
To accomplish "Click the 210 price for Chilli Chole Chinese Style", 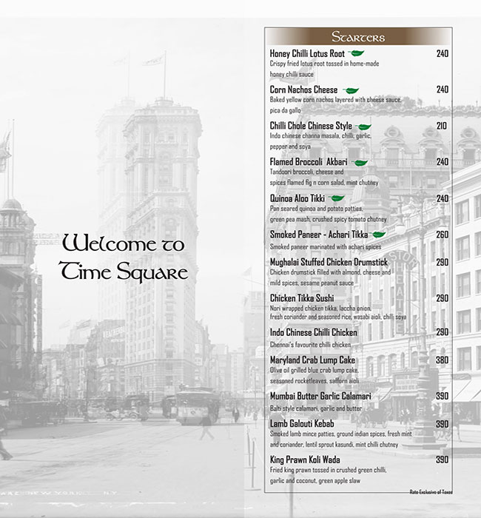I will [x=442, y=127].
